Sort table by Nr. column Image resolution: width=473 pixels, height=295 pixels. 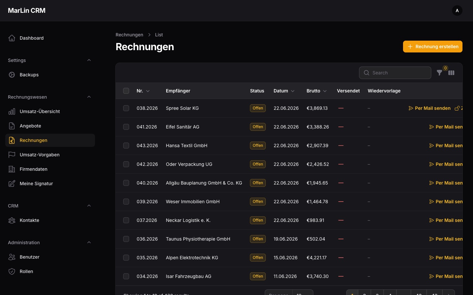click(143, 91)
